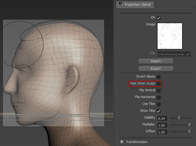Tick the Flip Vertical checkbox
This screenshot has height=146, width=196.
click(x=159, y=91)
